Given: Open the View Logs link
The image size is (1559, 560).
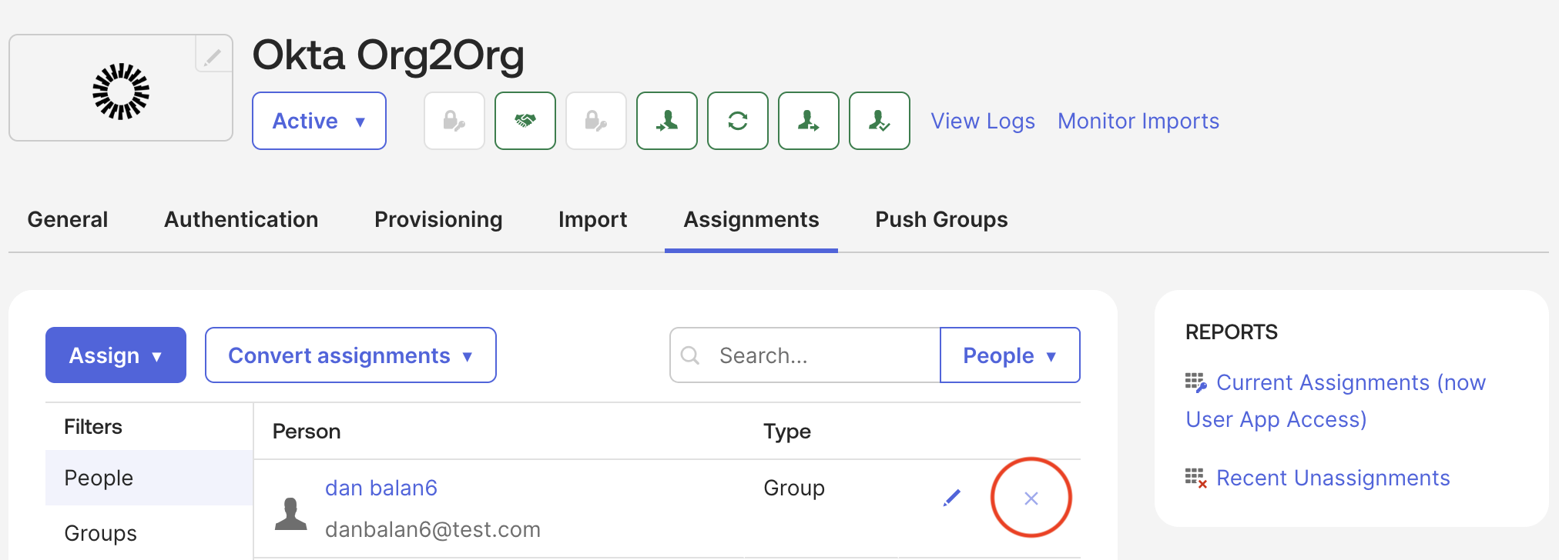Looking at the screenshot, I should point(983,122).
